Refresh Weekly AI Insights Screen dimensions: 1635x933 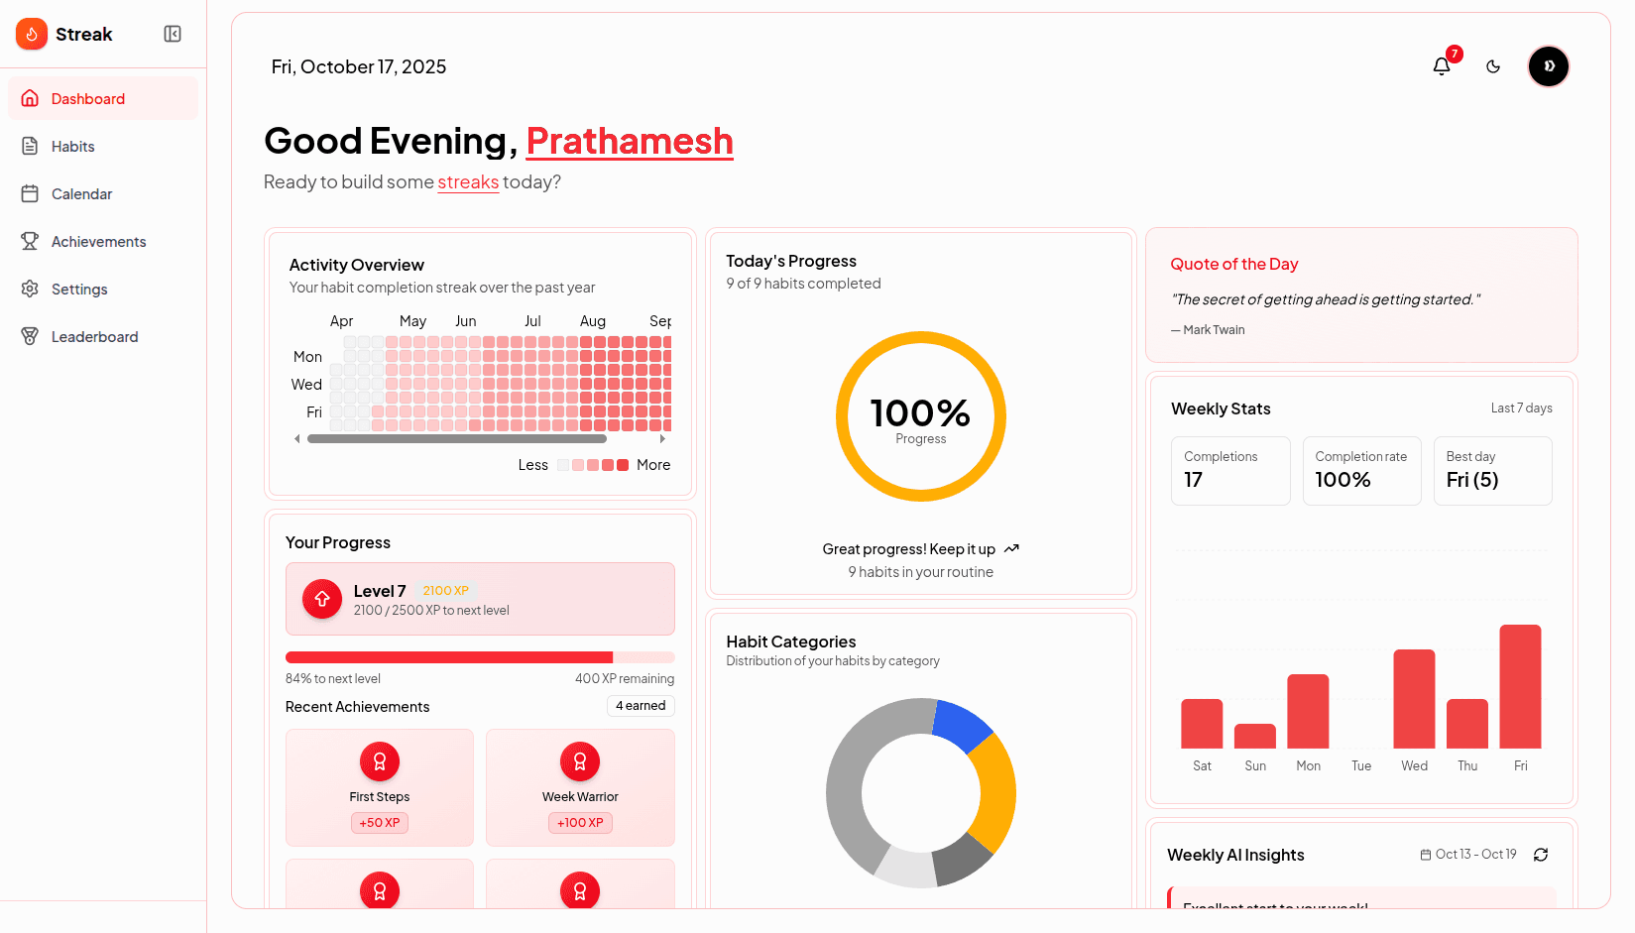1541,855
